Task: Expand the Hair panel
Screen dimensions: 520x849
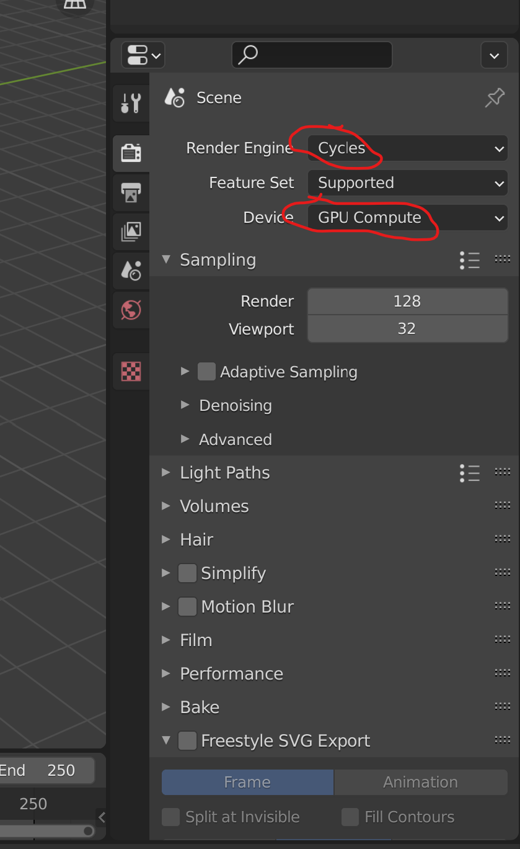Action: click(x=165, y=539)
